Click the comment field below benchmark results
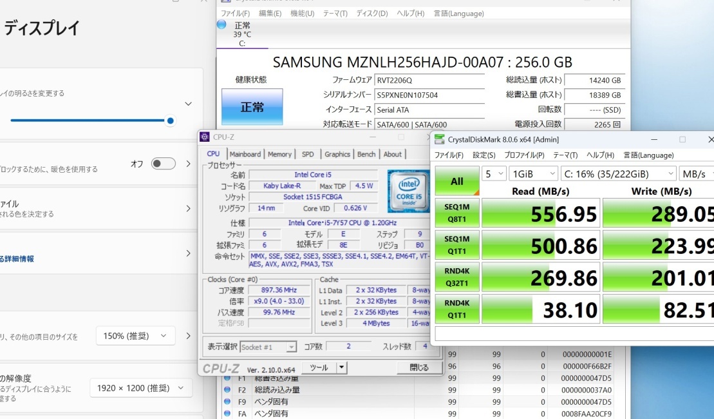714x419 pixels. (575, 334)
